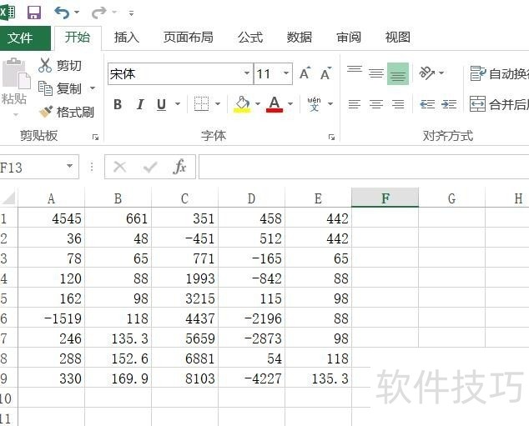This screenshot has width=529, height=426.
Task: Click the confirm checkmark in formula bar
Action: [149, 167]
